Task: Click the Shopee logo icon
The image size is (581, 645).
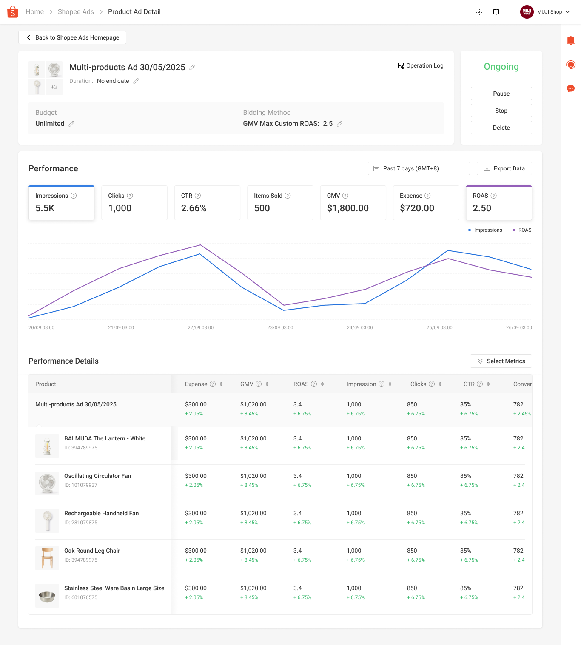Action: pyautogui.click(x=13, y=12)
